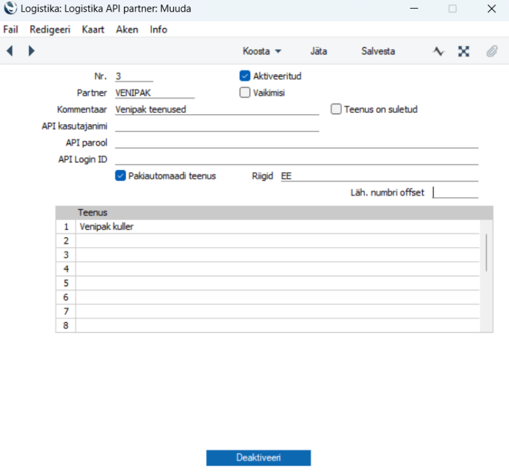Click the Partner field showing VENIPAK
Screen dimensions: 509x475
click(155, 93)
